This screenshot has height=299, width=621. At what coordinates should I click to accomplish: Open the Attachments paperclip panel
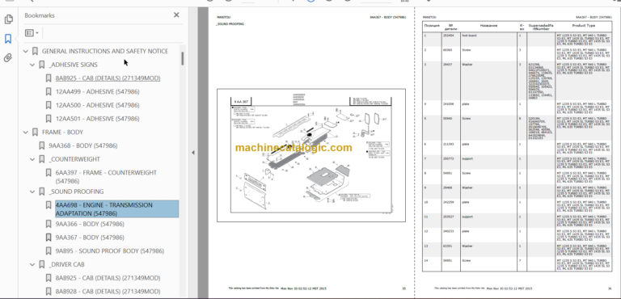coord(8,58)
